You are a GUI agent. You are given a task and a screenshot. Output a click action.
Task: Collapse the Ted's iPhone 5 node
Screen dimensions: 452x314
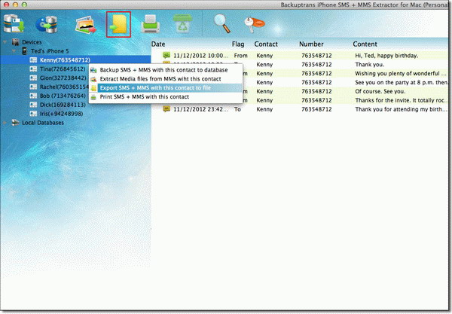coord(14,51)
